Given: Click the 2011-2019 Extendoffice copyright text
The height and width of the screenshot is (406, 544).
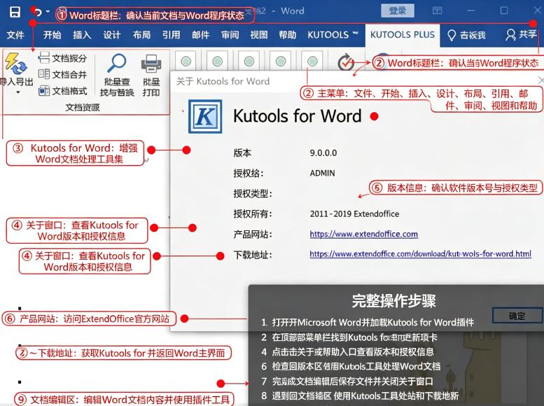Looking at the screenshot, I should [x=354, y=213].
